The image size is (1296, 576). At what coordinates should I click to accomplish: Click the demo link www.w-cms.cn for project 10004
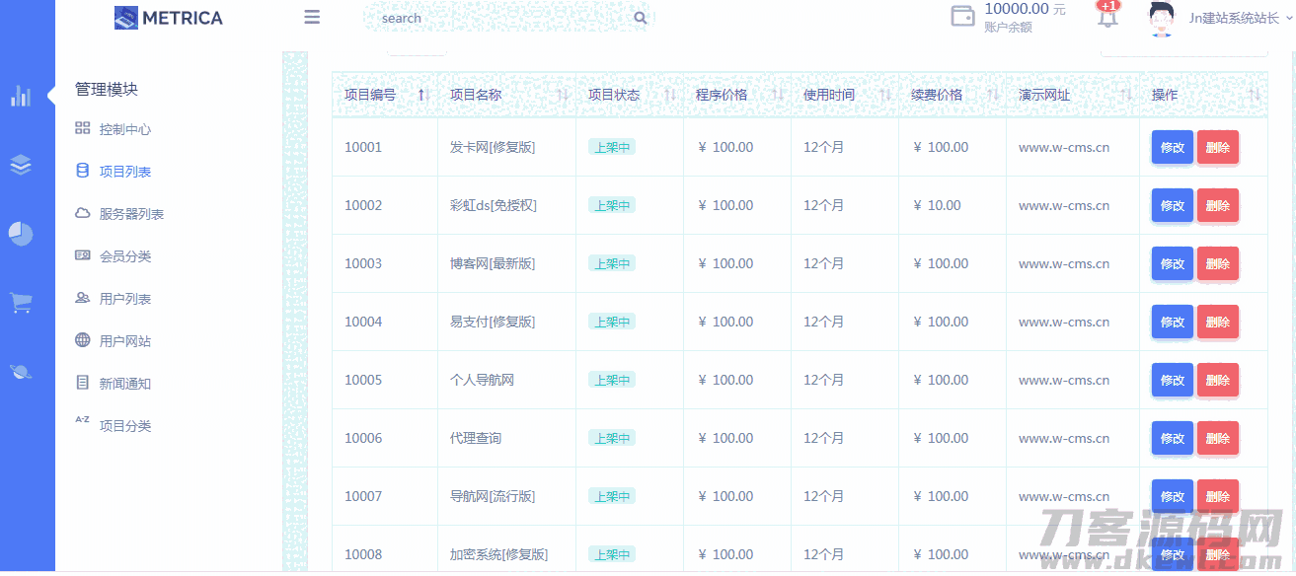1062,322
